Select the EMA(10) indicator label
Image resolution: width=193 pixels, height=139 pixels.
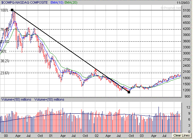57,2
